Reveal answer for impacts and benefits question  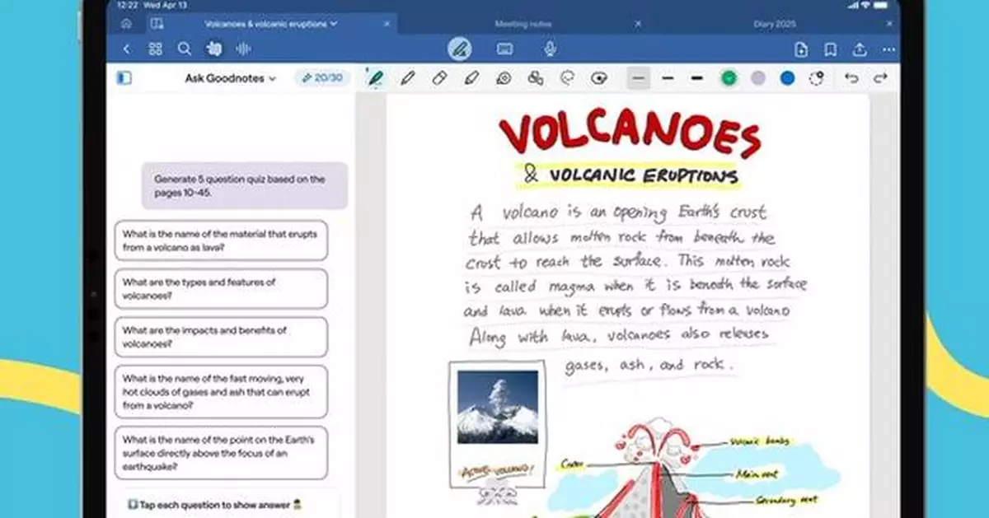pos(221,337)
